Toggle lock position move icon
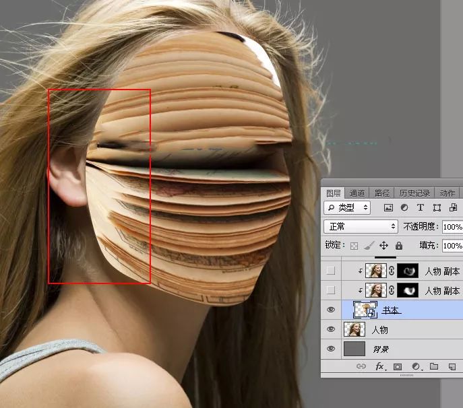This screenshot has width=463, height=408. (x=383, y=246)
